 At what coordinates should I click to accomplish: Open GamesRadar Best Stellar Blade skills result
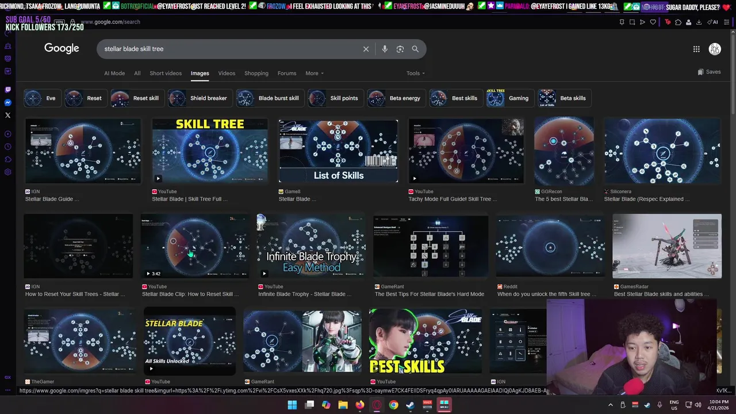667,246
